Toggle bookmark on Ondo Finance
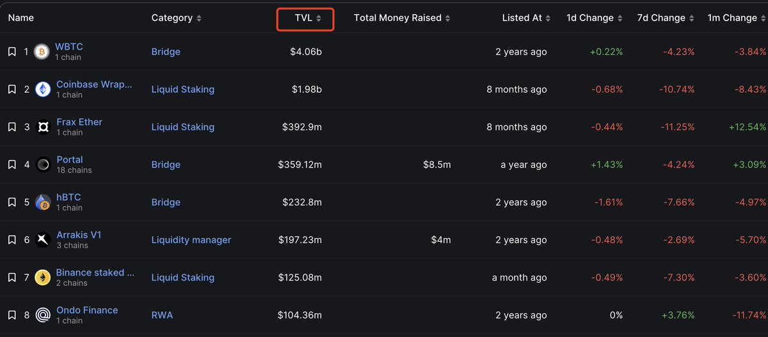This screenshot has width=768, height=337. click(12, 315)
